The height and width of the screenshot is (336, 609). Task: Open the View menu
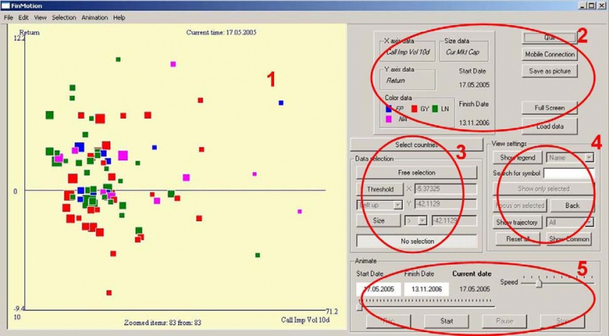(40, 17)
